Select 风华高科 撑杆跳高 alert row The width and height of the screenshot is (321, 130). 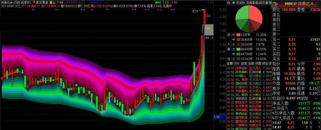248,110
